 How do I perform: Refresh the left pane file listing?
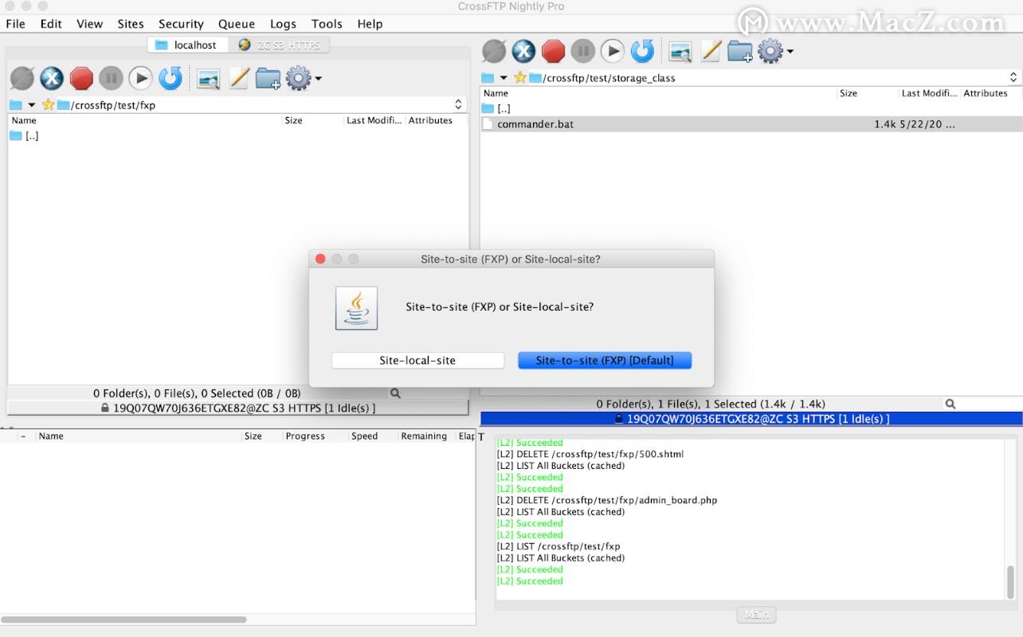[x=170, y=78]
